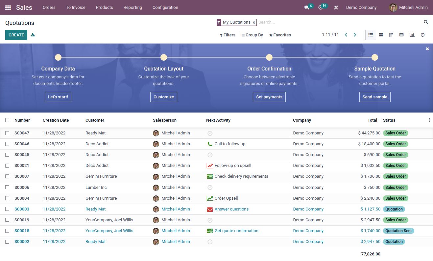Remove the My Quotations filter tag
Image resolution: width=433 pixels, height=261 pixels.
(x=253, y=22)
